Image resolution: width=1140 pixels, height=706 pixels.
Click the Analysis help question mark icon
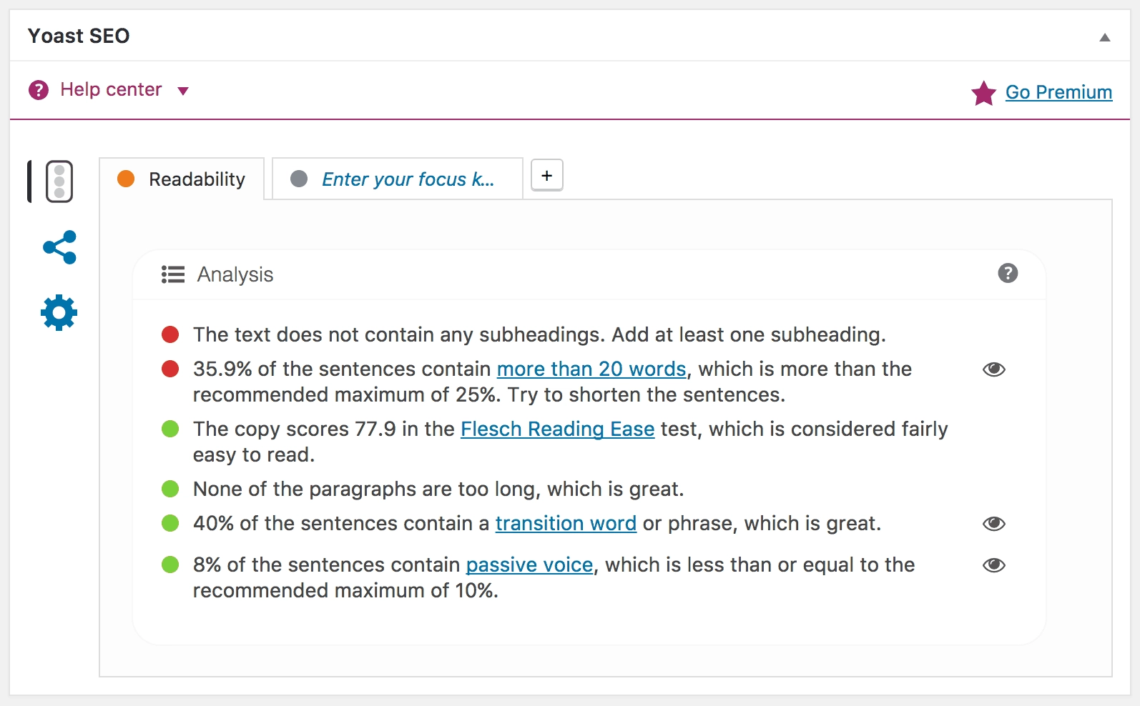(1008, 273)
